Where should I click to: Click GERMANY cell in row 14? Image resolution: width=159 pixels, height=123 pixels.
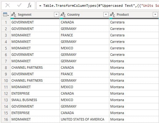tap(84, 106)
